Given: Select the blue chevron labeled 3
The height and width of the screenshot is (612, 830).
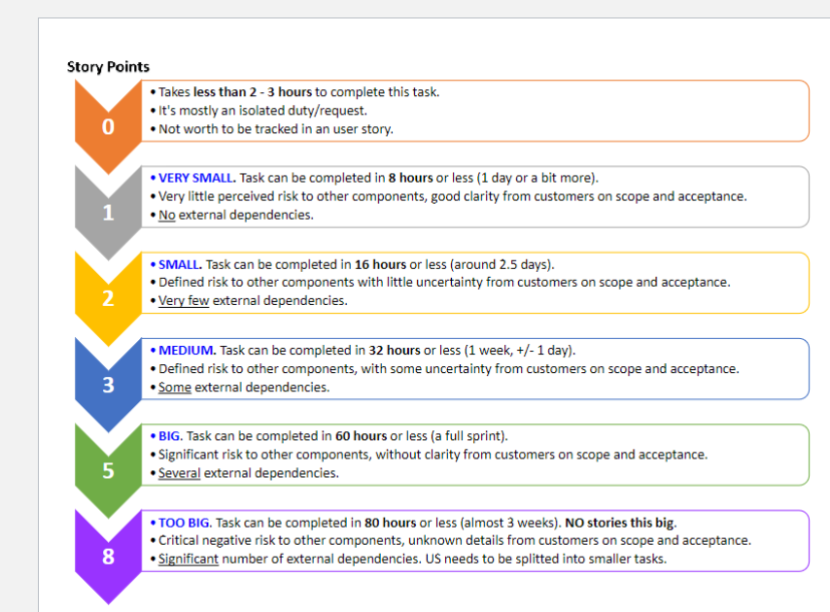Looking at the screenshot, I should 107,385.
